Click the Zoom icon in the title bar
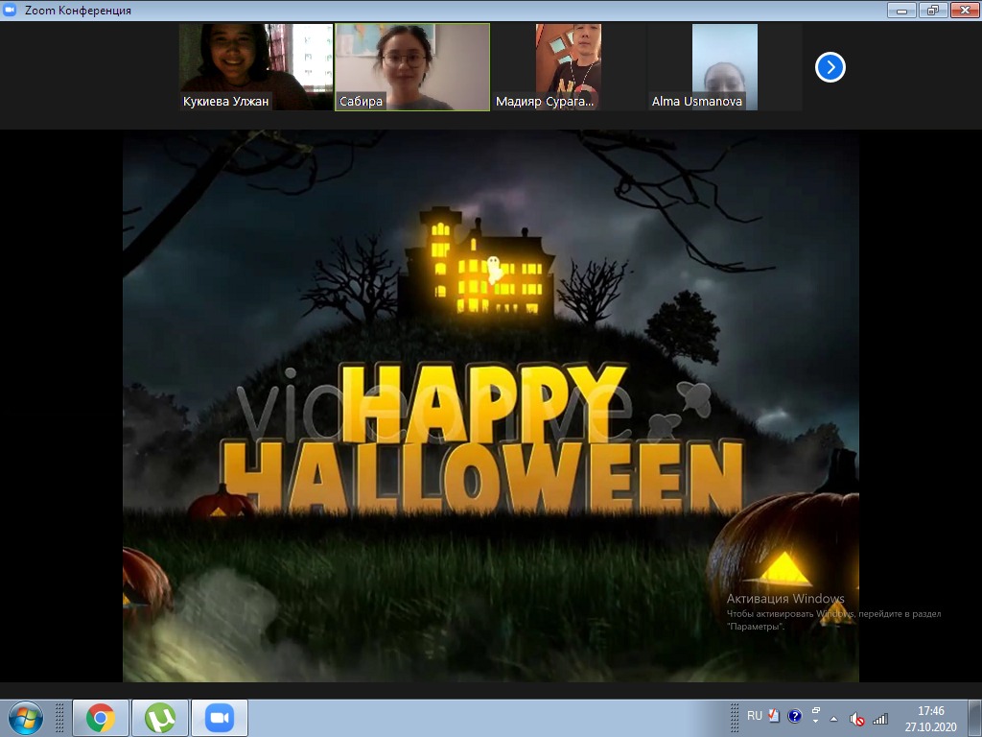 [12, 11]
